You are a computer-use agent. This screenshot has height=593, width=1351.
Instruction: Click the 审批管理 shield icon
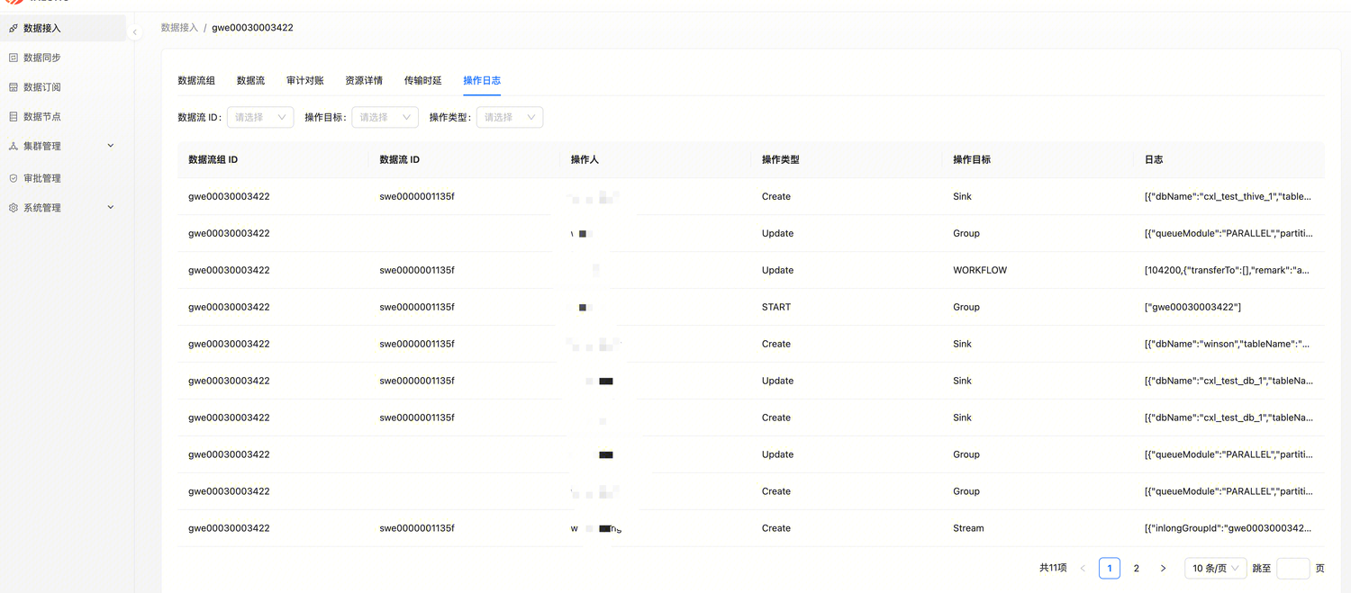[14, 178]
